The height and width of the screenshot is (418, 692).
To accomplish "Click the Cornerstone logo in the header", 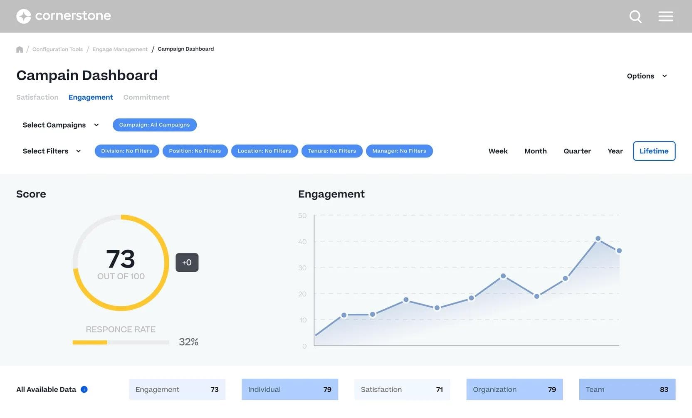I will (63, 16).
